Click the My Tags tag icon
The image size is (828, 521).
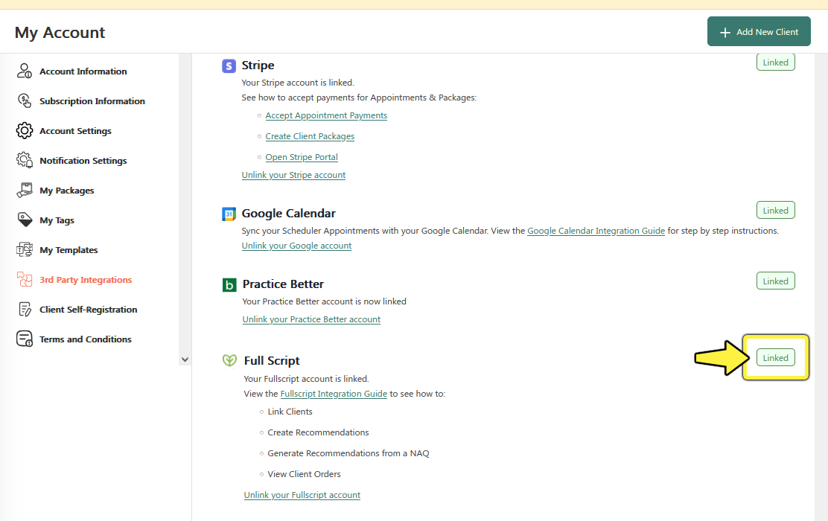pyautogui.click(x=25, y=220)
